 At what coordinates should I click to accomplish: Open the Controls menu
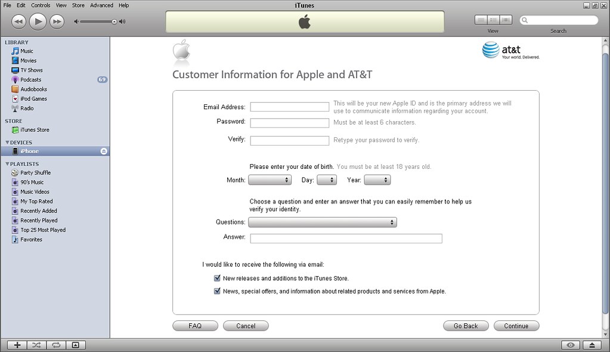pyautogui.click(x=41, y=5)
